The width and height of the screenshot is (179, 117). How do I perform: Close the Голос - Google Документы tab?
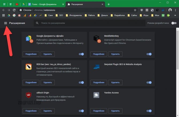(x=63, y=4)
